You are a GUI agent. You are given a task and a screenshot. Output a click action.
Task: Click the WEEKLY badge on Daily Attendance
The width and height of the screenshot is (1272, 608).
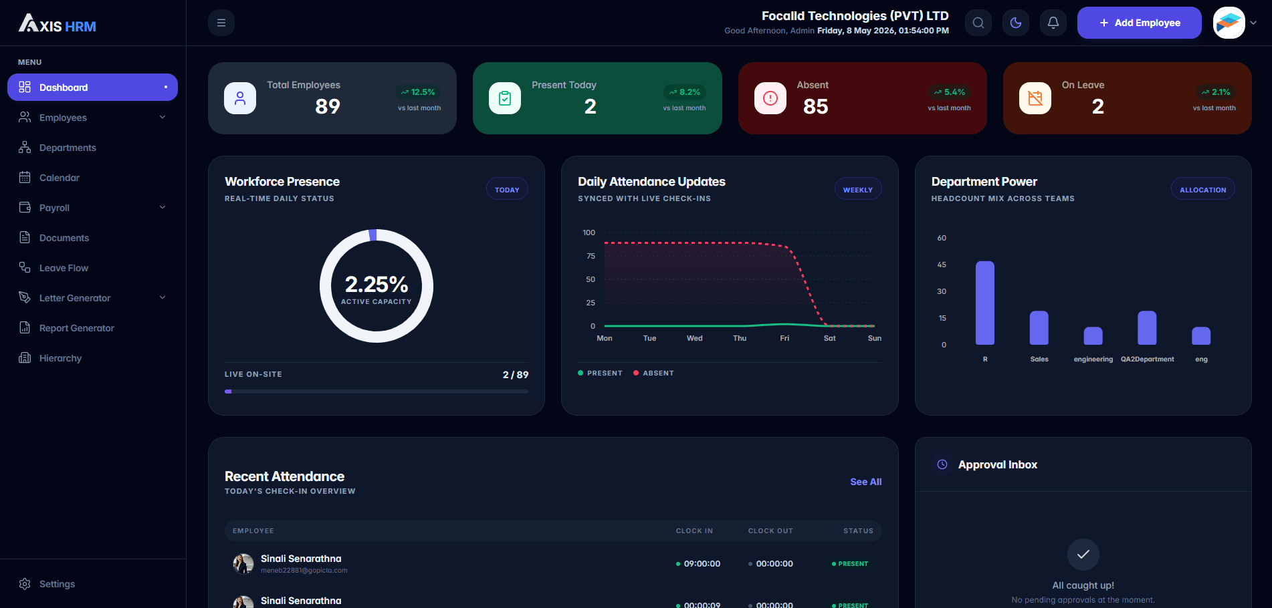coord(858,190)
